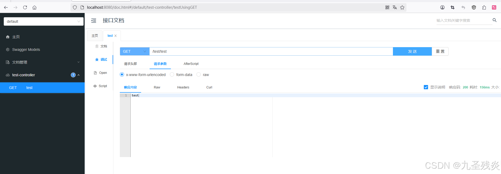Click the /test/test URL field

point(271,51)
